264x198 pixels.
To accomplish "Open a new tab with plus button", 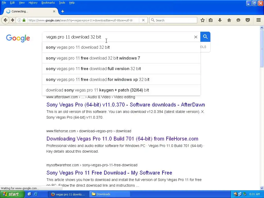I will click(63, 11).
